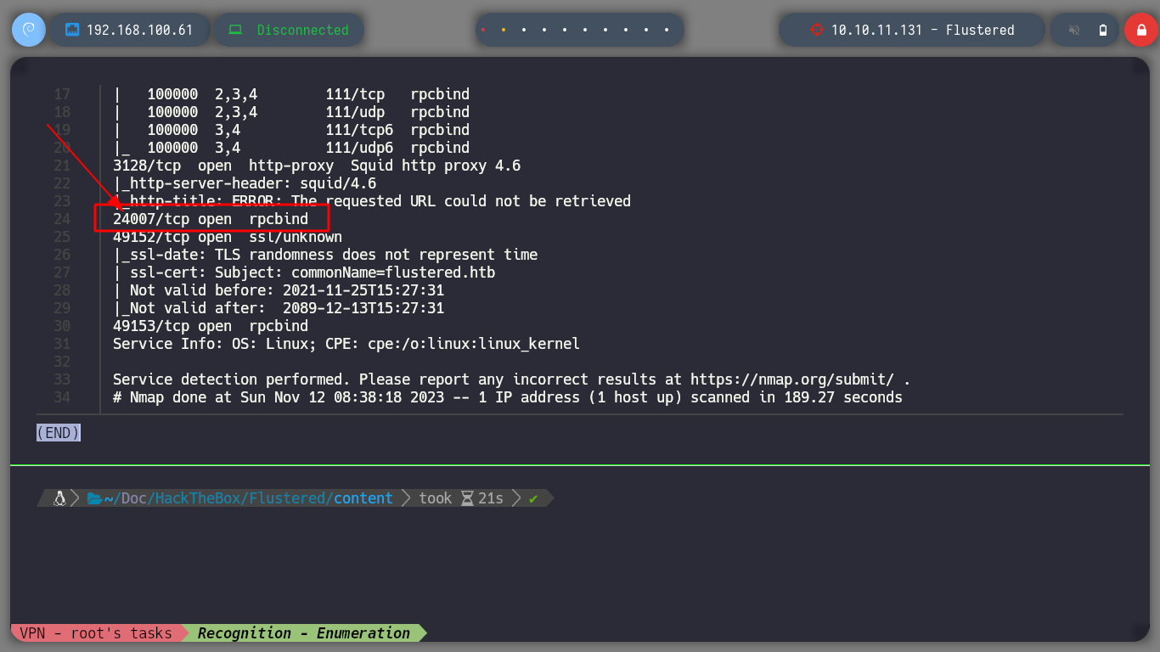Click the '49152/tcp open ssl/unknown' line
This screenshot has width=1160, height=652.
click(x=228, y=237)
